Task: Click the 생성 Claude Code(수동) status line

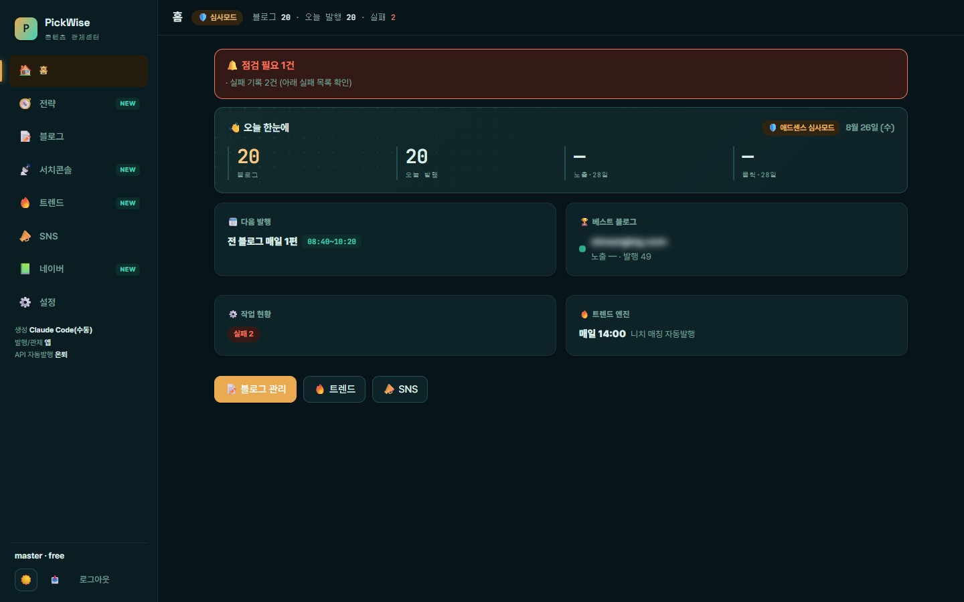Action: pos(54,330)
